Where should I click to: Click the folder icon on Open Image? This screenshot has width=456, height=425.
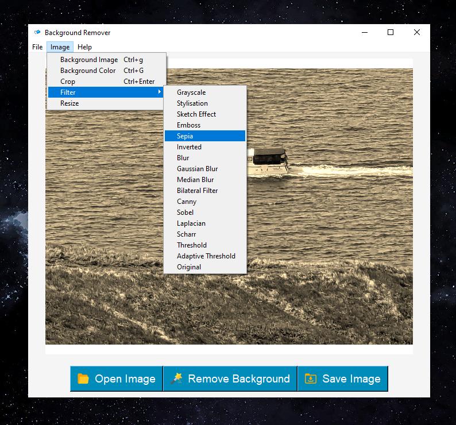pyautogui.click(x=83, y=378)
